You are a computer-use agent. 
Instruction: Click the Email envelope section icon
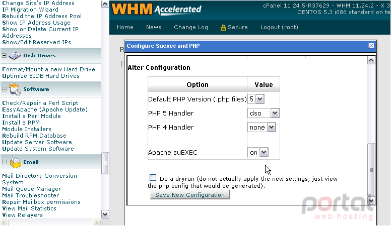coord(16,162)
